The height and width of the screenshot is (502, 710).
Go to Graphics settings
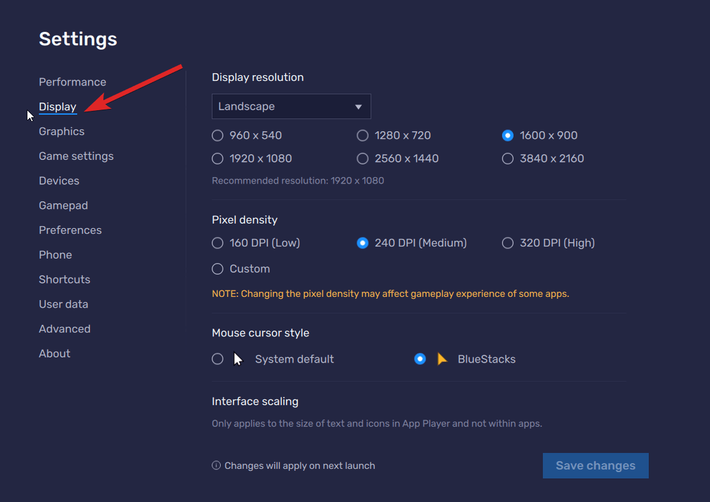pos(62,131)
